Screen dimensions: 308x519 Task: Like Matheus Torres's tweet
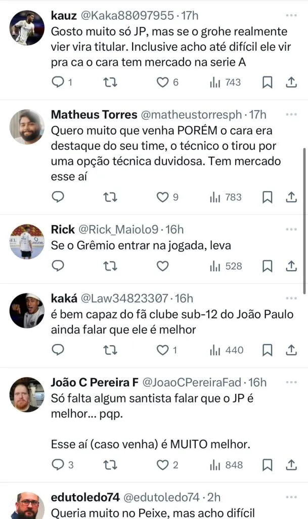[162, 197]
